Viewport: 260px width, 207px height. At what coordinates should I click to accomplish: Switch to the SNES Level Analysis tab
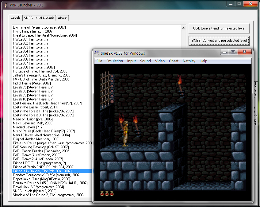click(39, 18)
